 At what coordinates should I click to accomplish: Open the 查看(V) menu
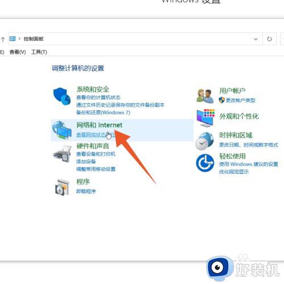point(18,52)
